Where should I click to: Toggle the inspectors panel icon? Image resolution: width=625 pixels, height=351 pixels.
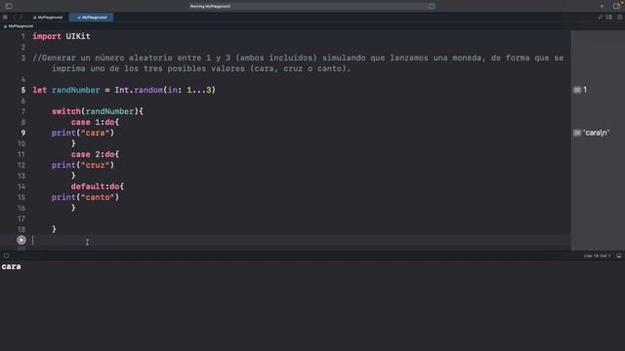point(616,6)
